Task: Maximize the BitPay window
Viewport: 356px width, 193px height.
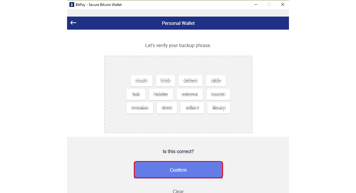Action: [269, 4]
